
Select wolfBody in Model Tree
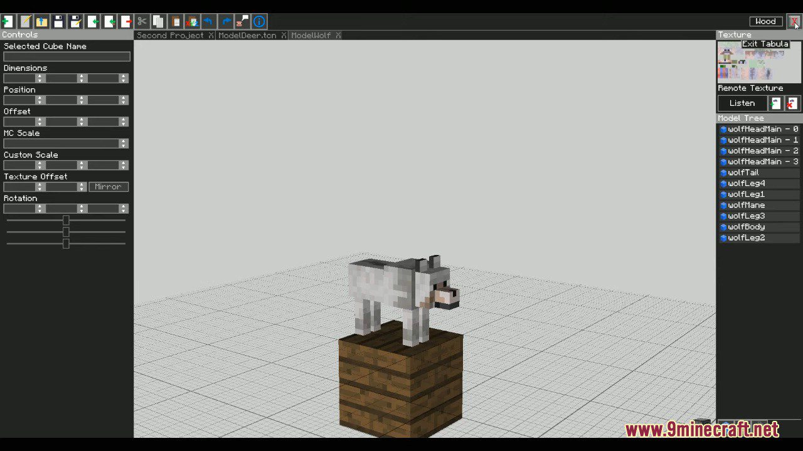coord(758,227)
